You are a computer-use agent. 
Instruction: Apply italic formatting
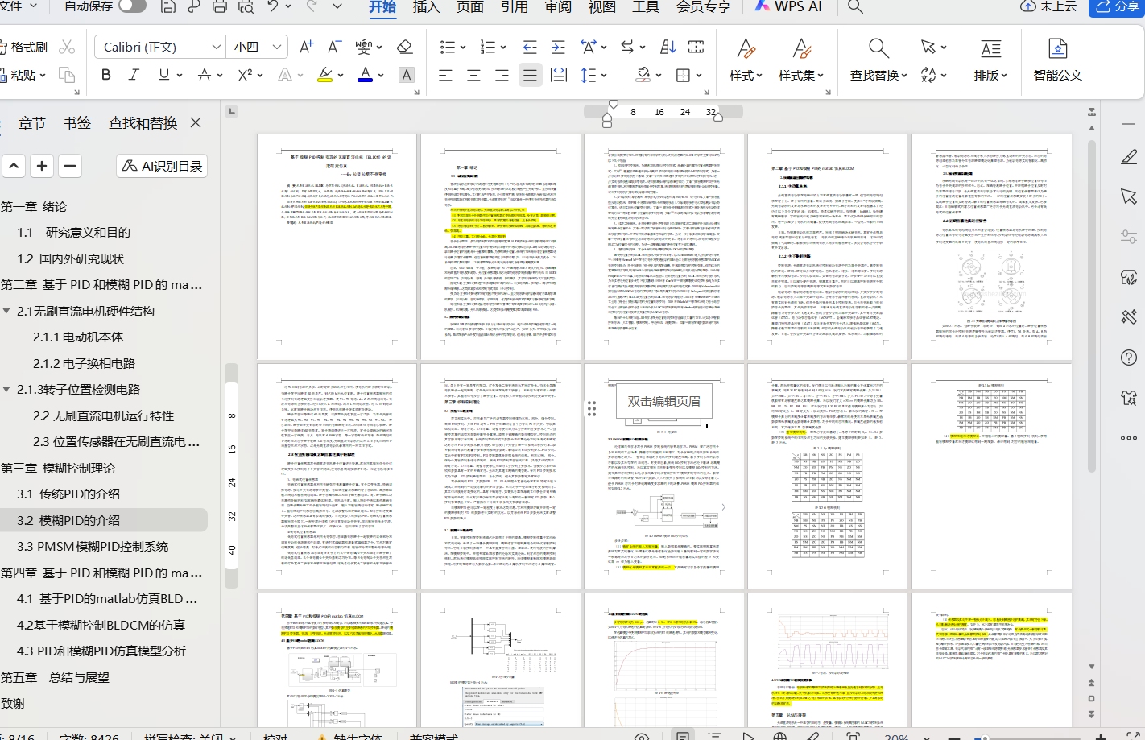pyautogui.click(x=134, y=75)
